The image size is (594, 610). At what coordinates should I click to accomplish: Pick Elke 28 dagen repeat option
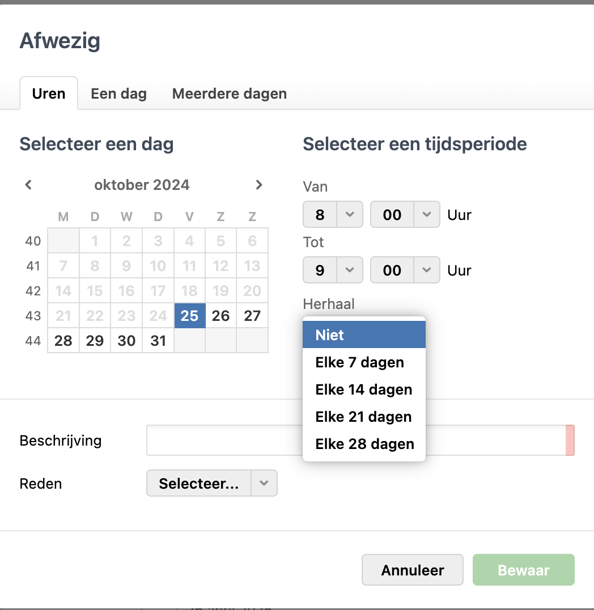tap(364, 444)
